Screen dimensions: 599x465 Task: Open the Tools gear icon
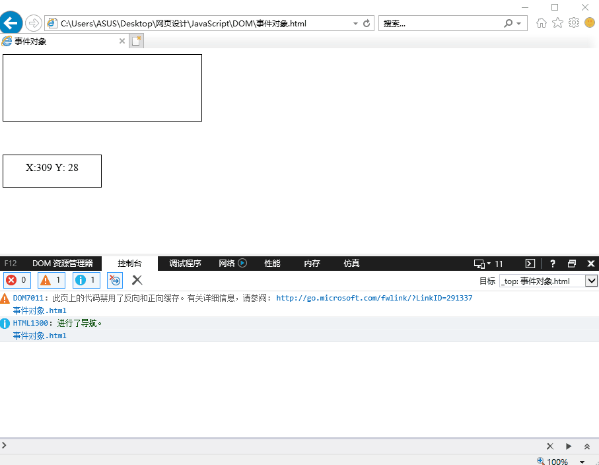[574, 23]
